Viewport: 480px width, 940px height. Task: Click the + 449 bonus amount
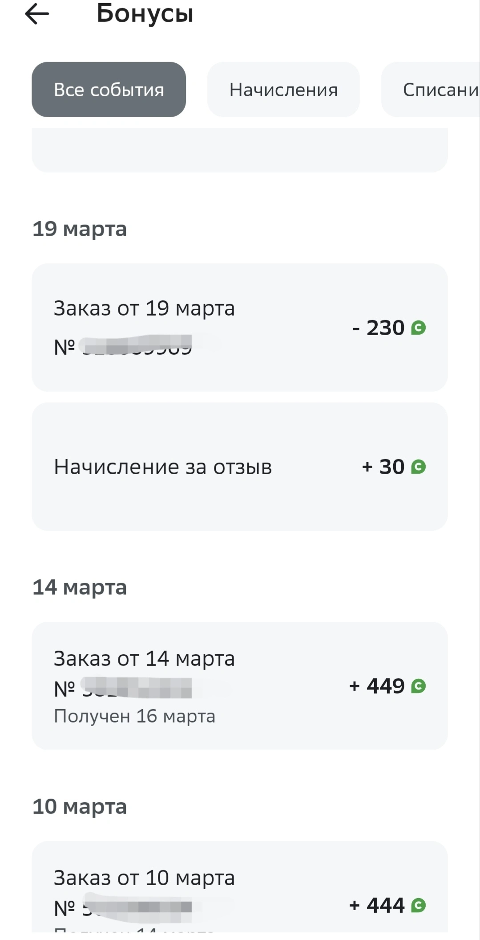377,686
